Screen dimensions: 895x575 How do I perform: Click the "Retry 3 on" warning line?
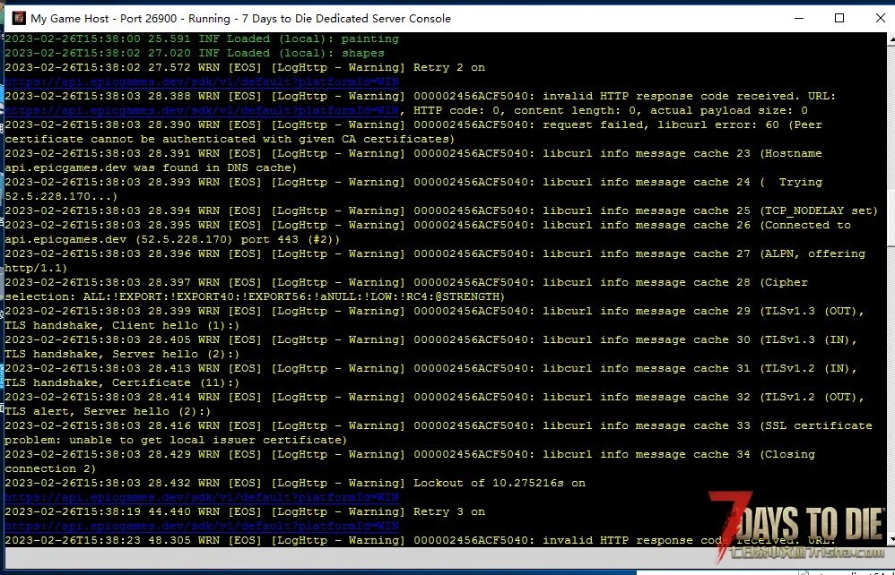pyautogui.click(x=245, y=511)
